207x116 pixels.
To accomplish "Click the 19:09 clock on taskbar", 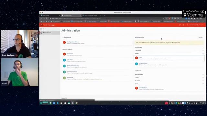I will click(x=203, y=103).
